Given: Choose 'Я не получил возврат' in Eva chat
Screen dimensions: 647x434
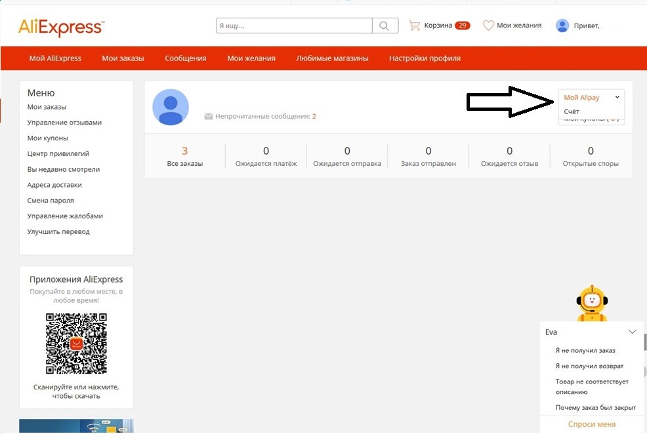Looking at the screenshot, I should (x=589, y=366).
